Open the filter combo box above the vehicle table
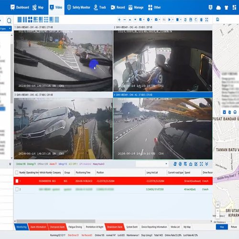This screenshot has height=239, width=239. tap(152, 164)
